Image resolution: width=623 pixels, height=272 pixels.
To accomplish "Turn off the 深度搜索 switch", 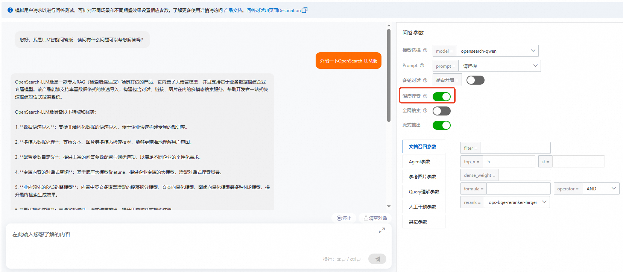I will 442,97.
